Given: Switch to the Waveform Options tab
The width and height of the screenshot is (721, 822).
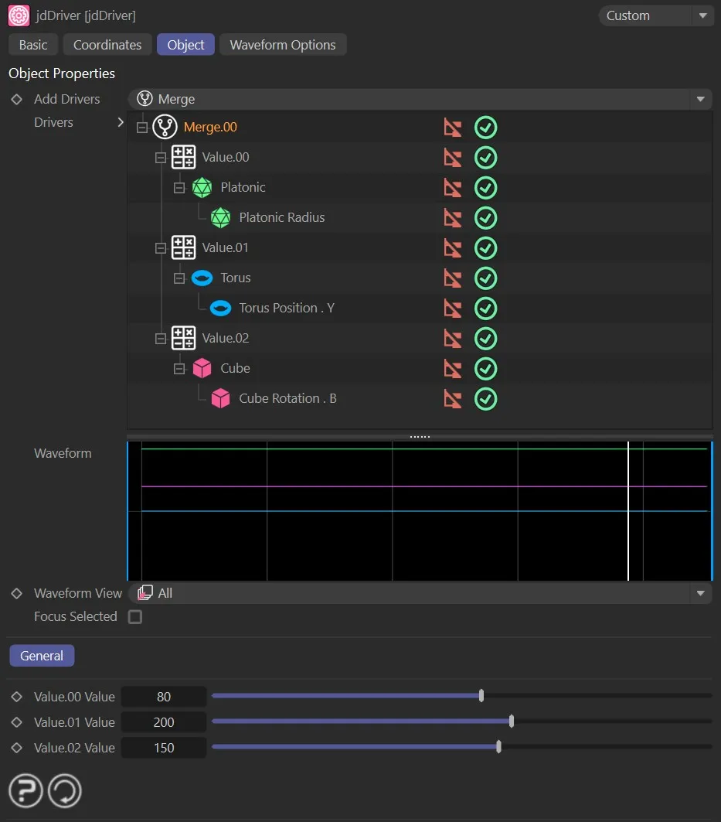Looking at the screenshot, I should pos(283,45).
